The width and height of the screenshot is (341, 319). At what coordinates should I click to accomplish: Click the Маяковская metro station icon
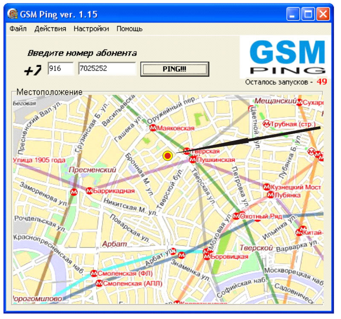click(153, 128)
